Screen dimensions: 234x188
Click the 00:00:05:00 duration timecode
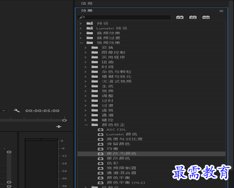tap(42, 111)
